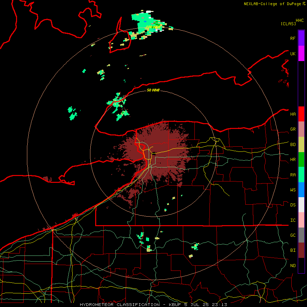This screenshot has width=307, height=307.
Task: Click the 'WS' legend label
Action: [293, 190]
